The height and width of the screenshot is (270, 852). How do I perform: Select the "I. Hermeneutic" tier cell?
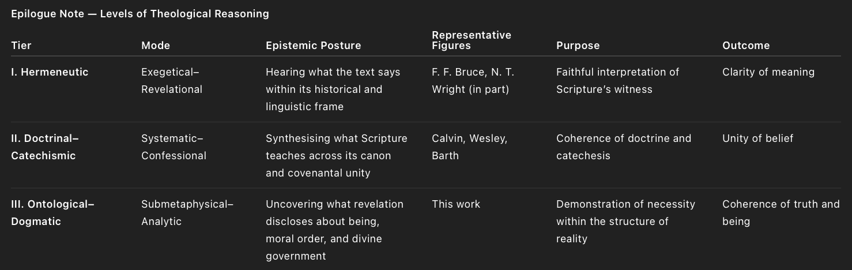[x=50, y=72]
